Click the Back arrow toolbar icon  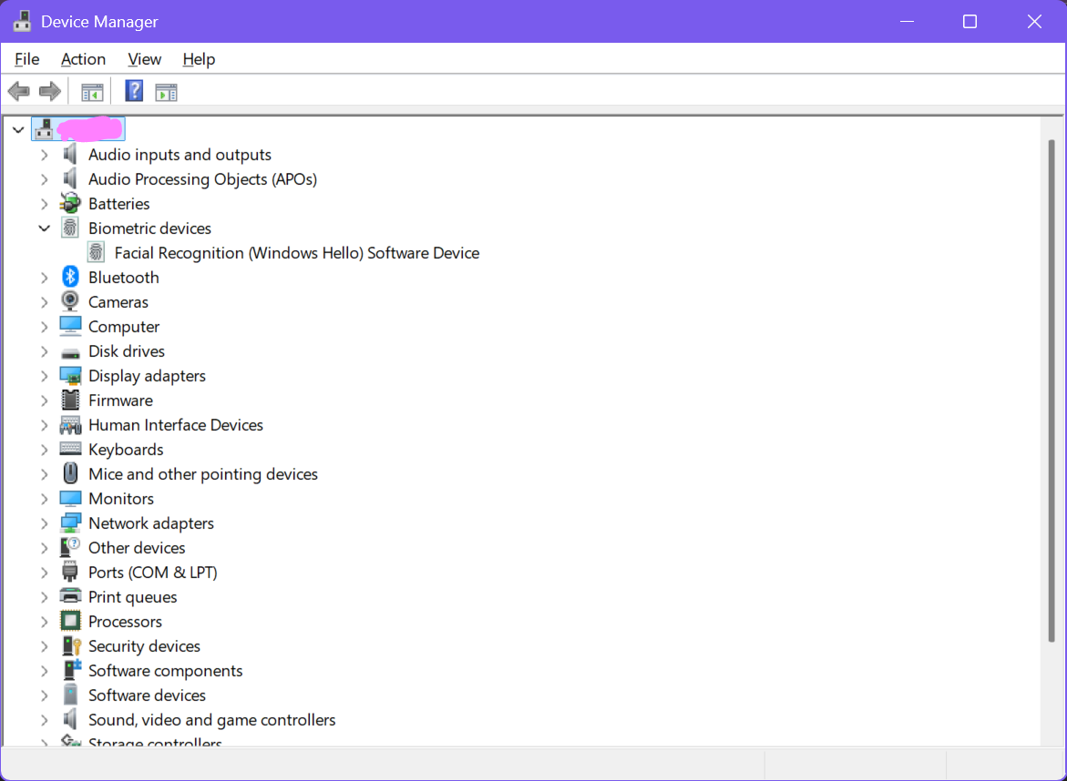click(x=18, y=91)
